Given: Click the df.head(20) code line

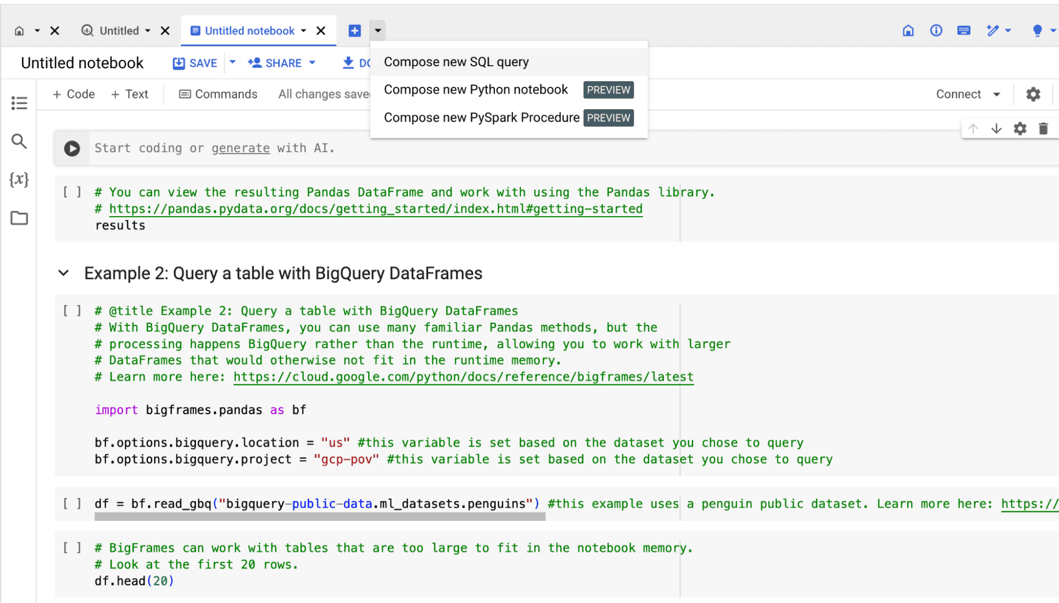Looking at the screenshot, I should click(135, 581).
